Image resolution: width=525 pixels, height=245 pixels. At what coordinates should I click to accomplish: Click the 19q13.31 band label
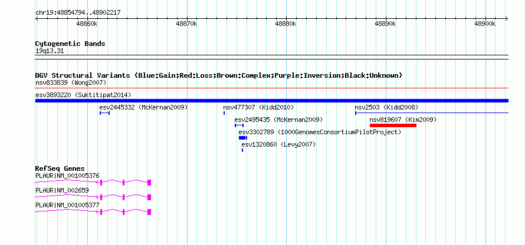tap(50, 51)
